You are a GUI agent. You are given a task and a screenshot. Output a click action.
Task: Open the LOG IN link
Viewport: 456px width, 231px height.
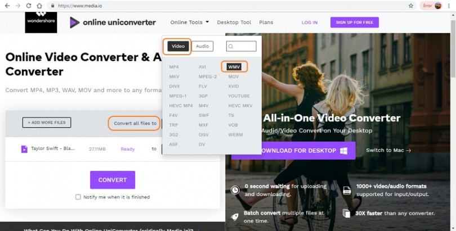click(x=310, y=22)
